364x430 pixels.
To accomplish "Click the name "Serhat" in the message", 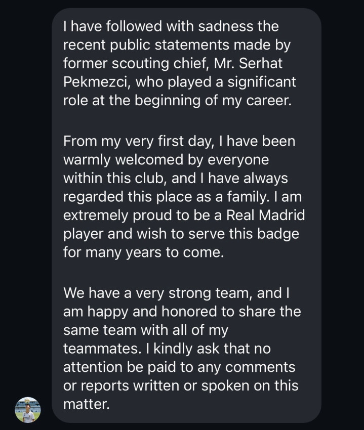I will 274,64.
